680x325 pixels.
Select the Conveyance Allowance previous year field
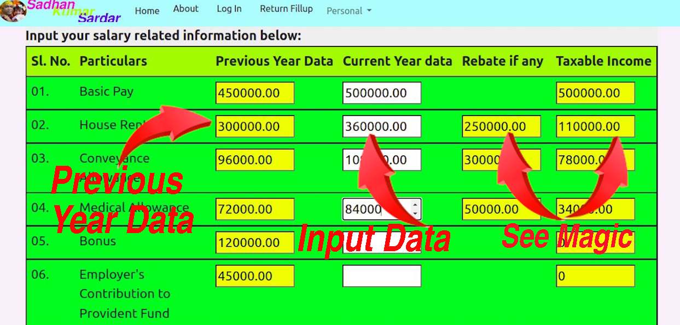point(254,160)
